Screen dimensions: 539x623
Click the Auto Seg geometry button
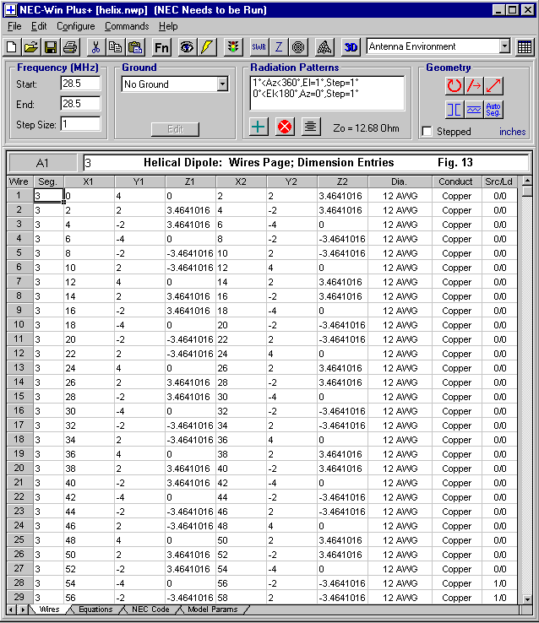pos(494,109)
